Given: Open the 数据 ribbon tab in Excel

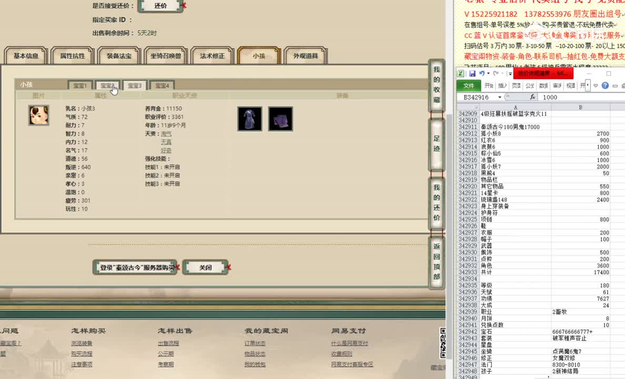Looking at the screenshot, I should (x=542, y=85).
